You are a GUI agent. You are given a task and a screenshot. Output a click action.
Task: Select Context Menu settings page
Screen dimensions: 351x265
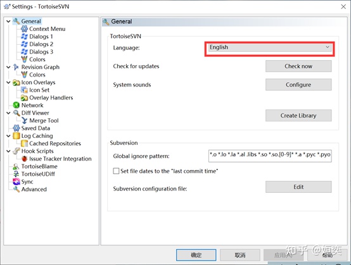tap(48, 29)
